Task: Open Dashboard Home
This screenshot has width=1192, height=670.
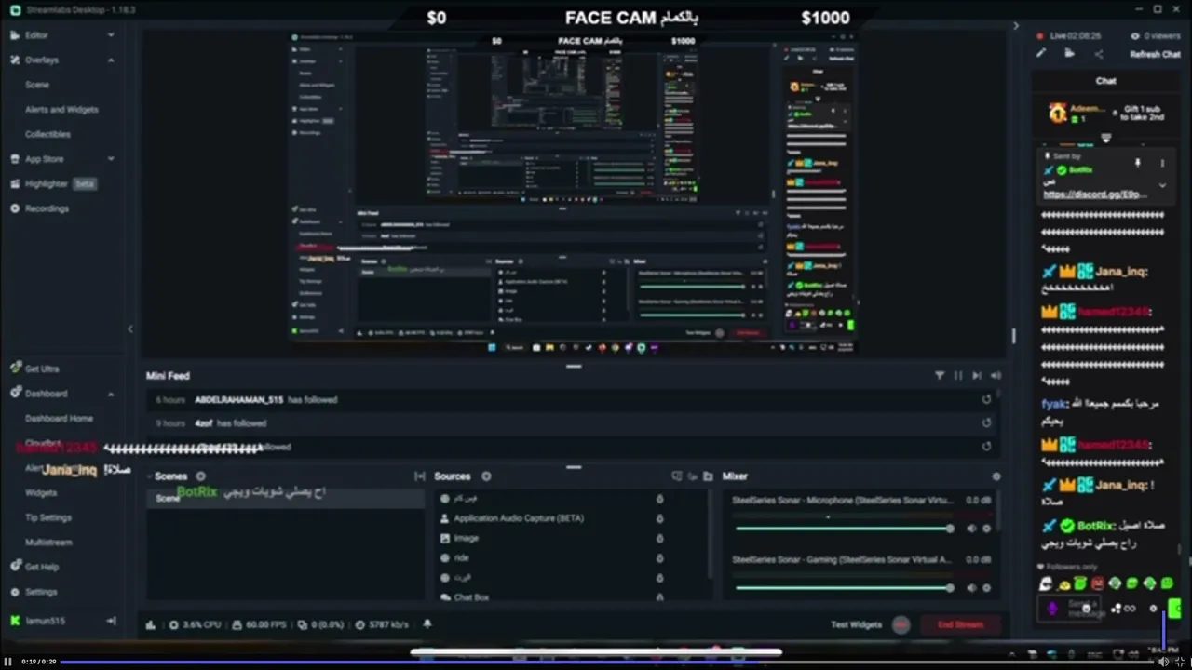Action: click(59, 419)
